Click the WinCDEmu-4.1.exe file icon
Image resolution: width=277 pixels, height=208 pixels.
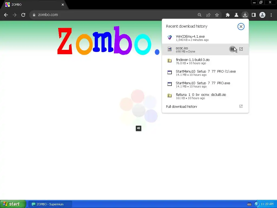tap(170, 37)
